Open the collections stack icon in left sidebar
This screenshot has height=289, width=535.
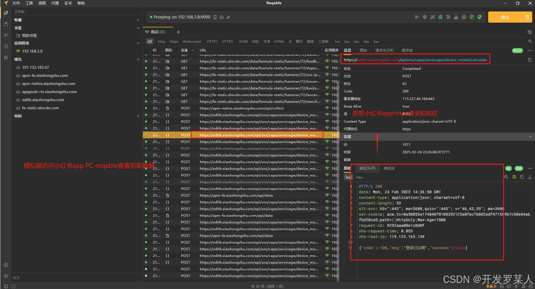point(6,24)
